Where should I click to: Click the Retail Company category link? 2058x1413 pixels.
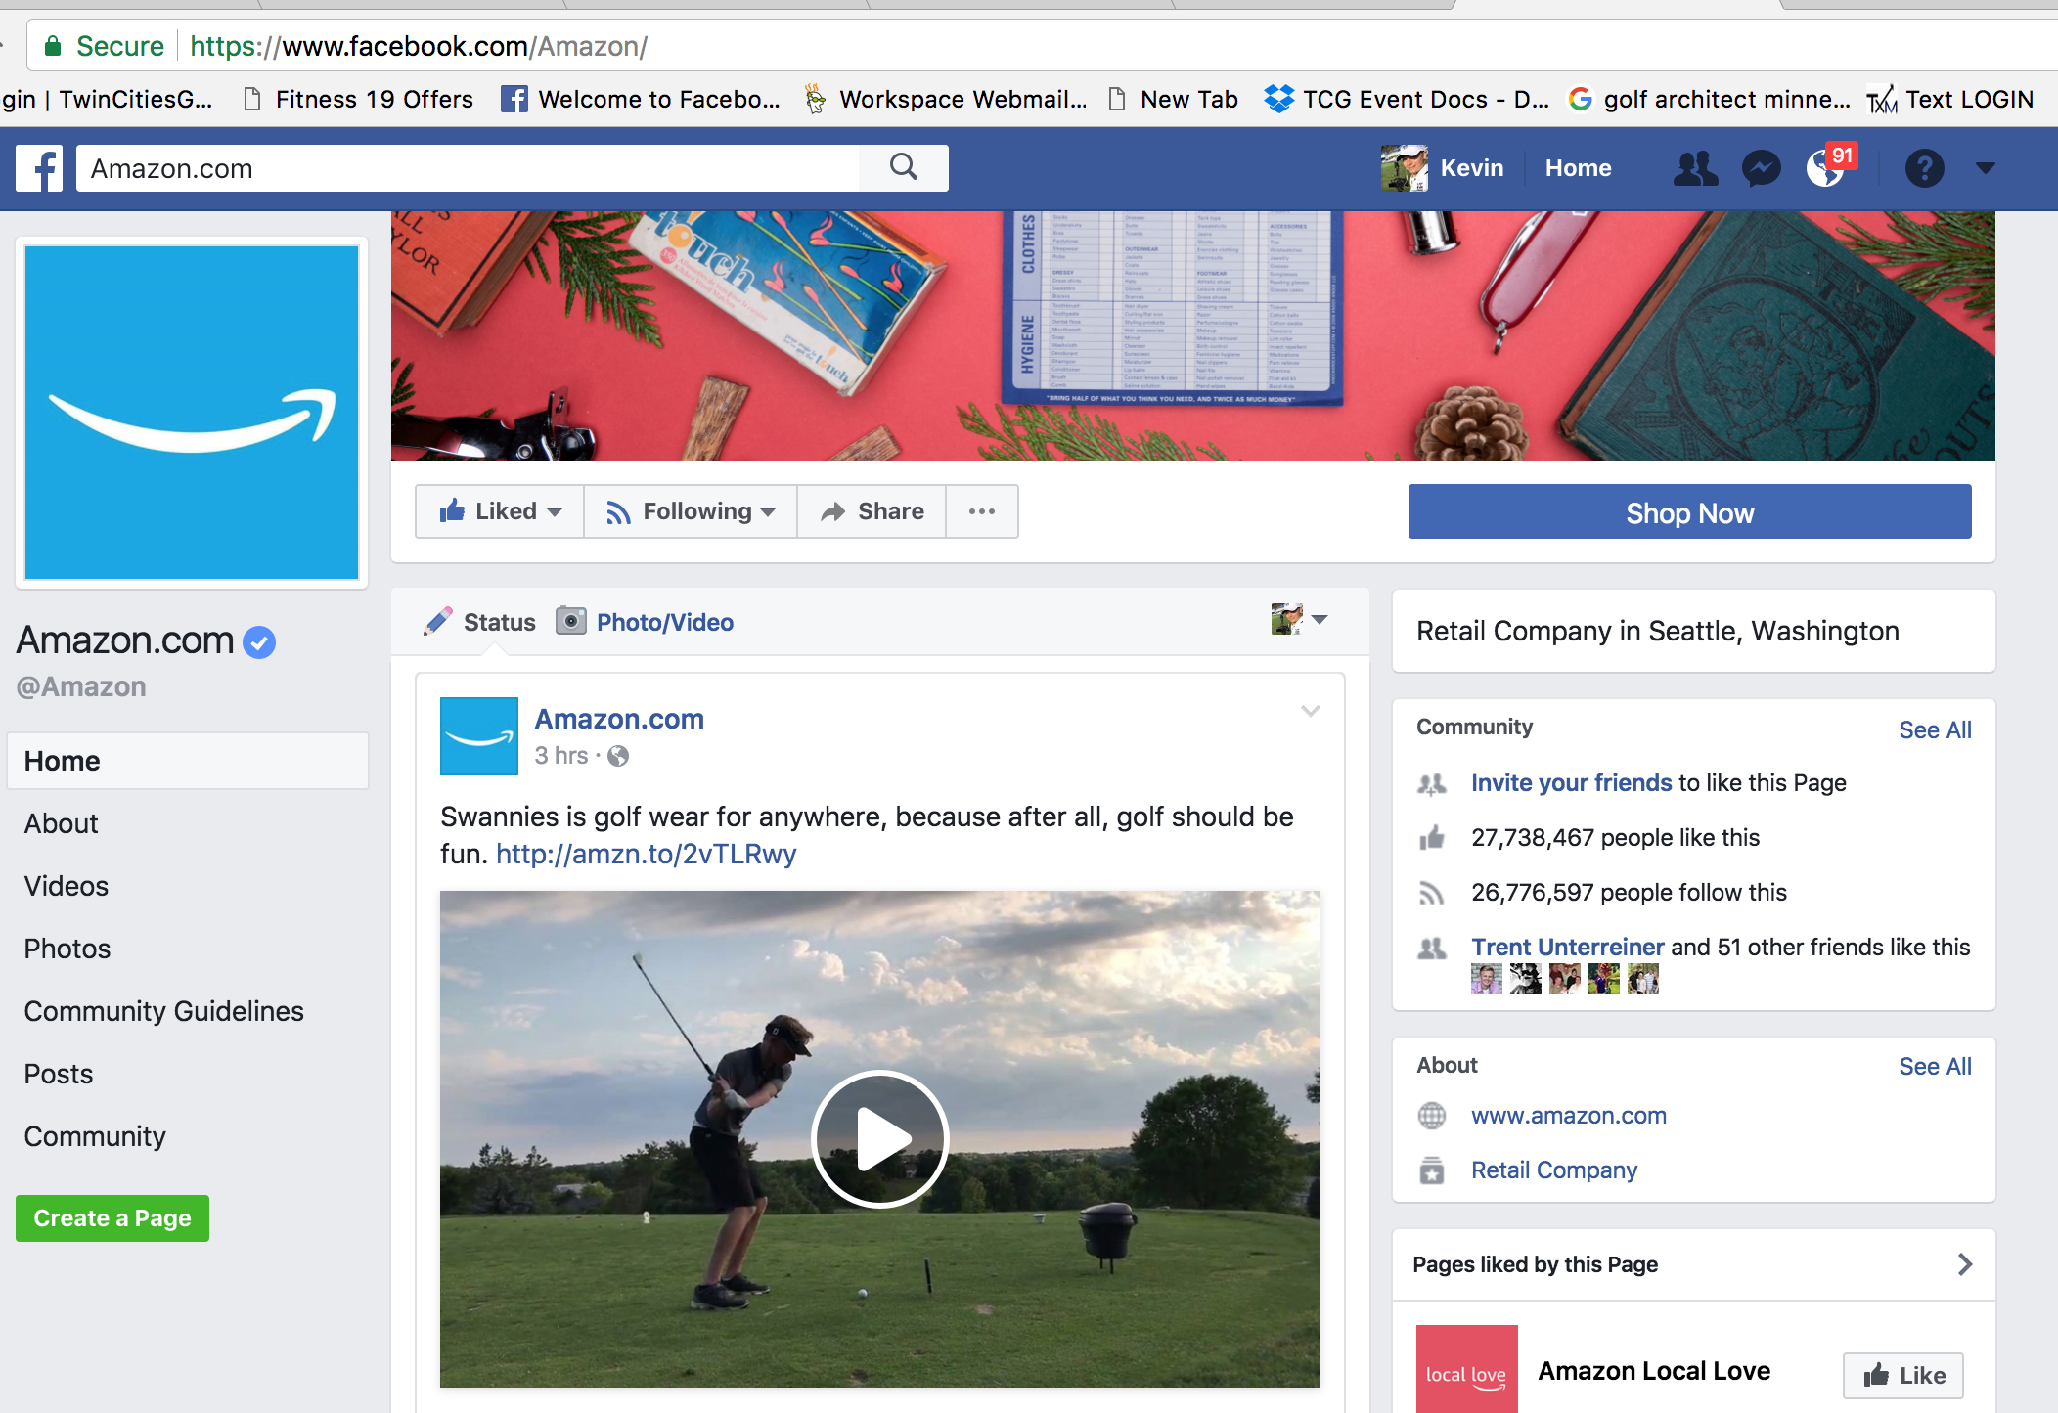[1554, 1170]
